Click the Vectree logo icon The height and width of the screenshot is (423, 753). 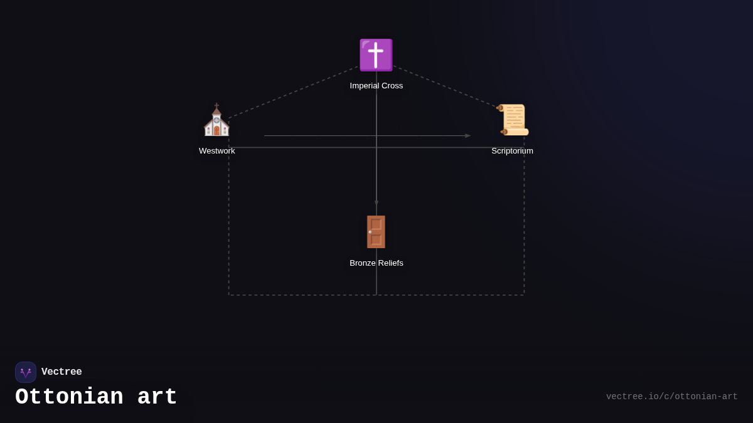[x=26, y=372]
